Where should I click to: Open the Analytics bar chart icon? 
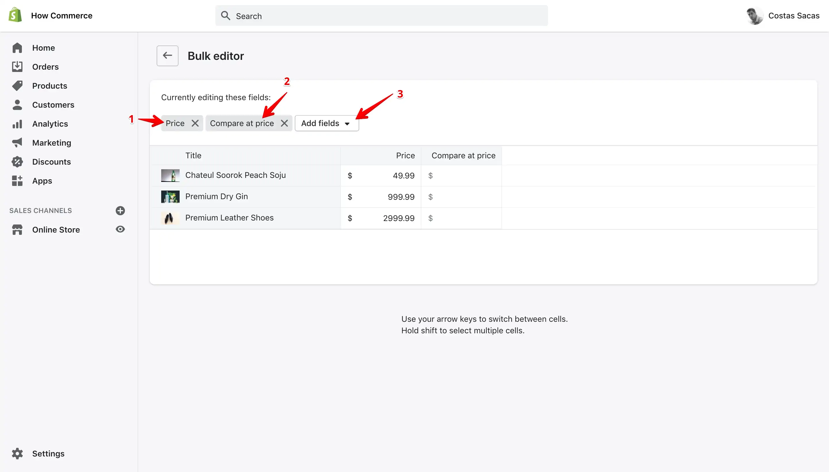[17, 124]
